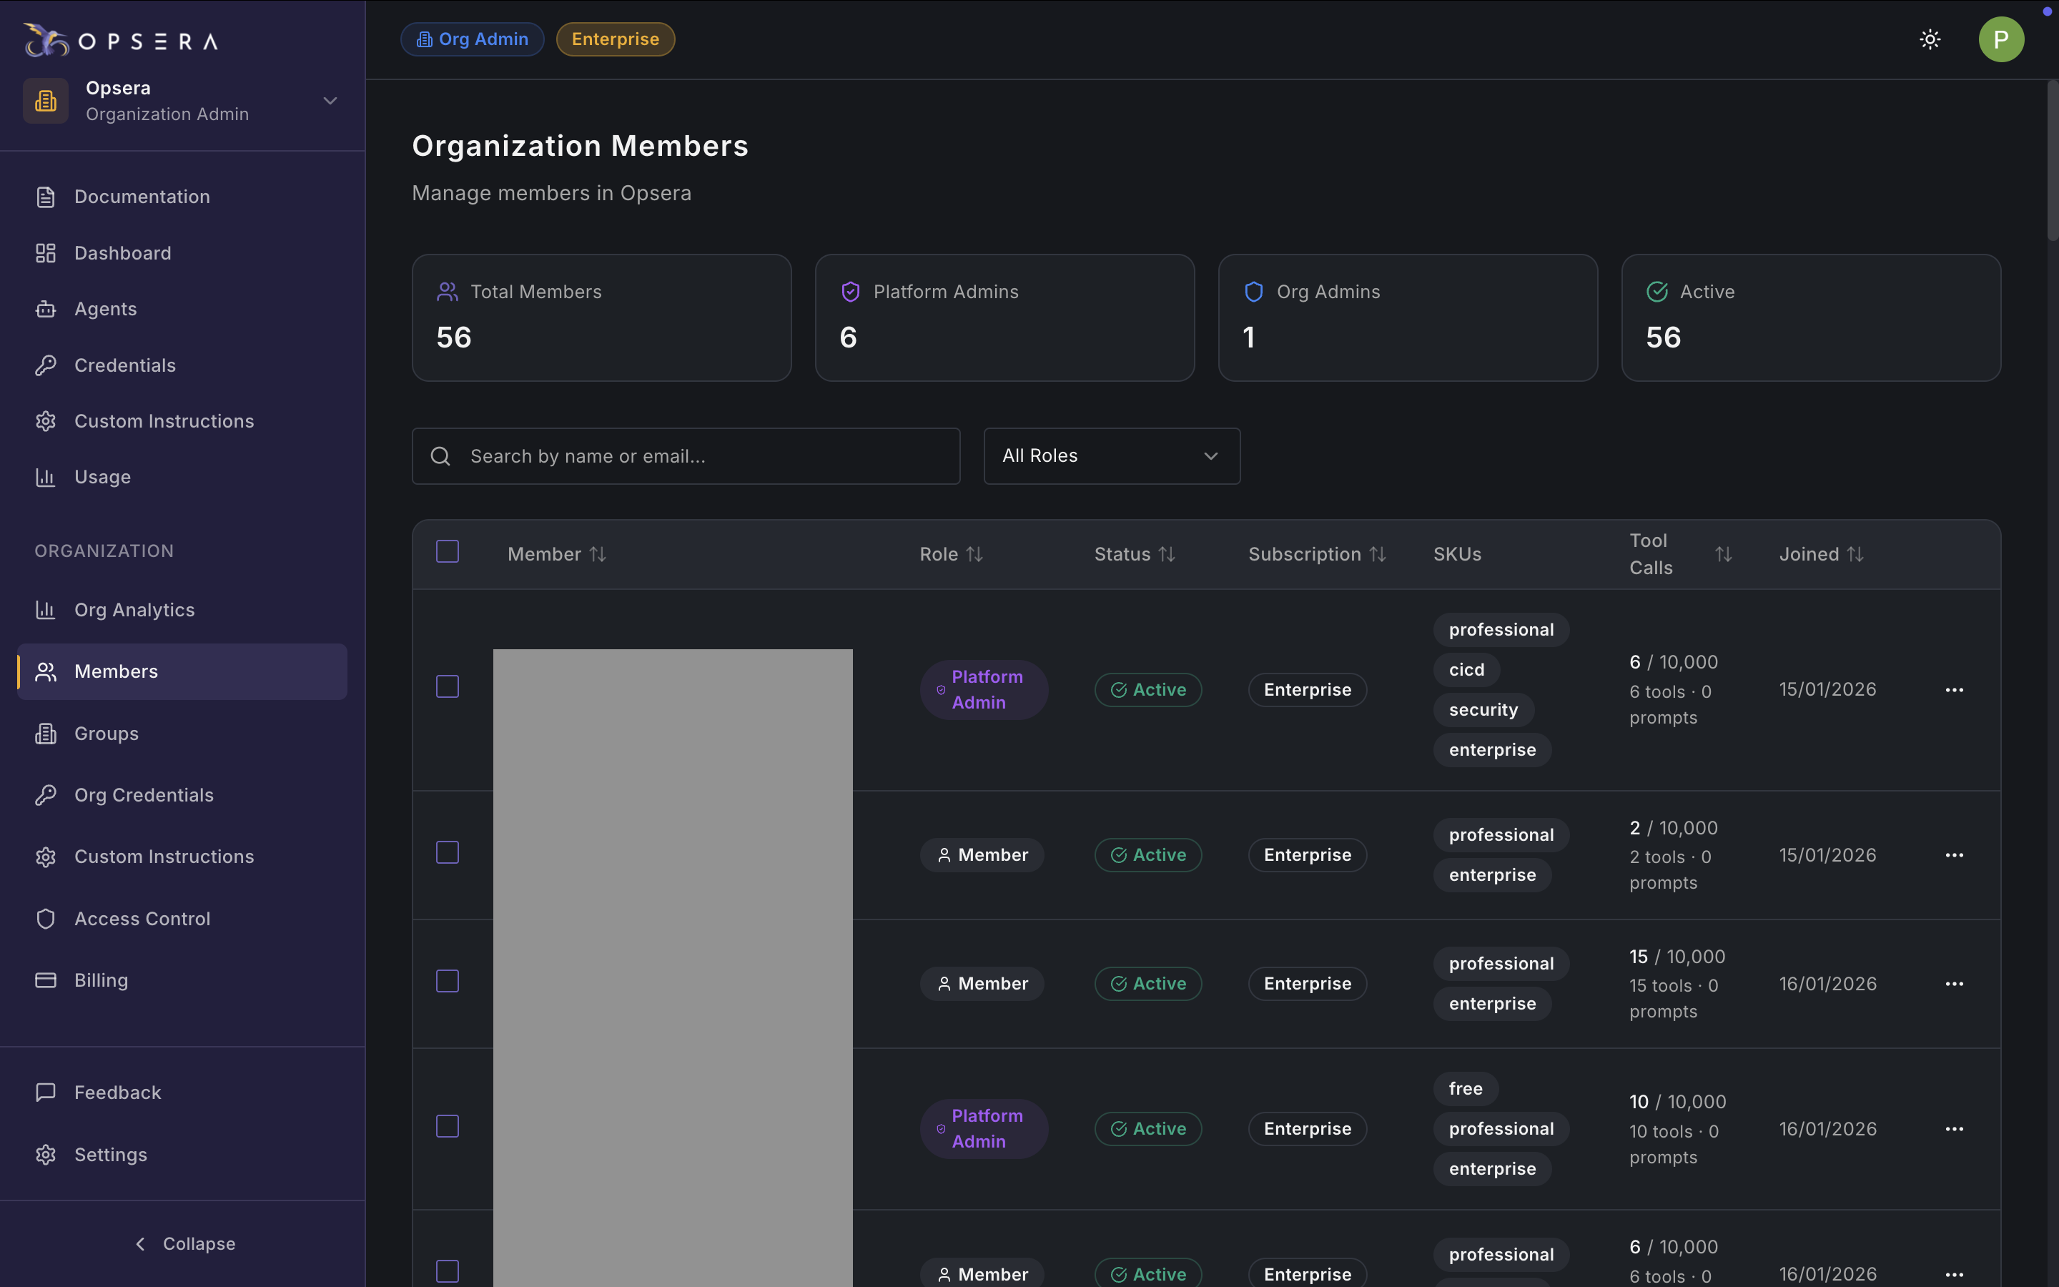The width and height of the screenshot is (2059, 1287).
Task: Tick checkbox of second member row
Action: click(448, 852)
